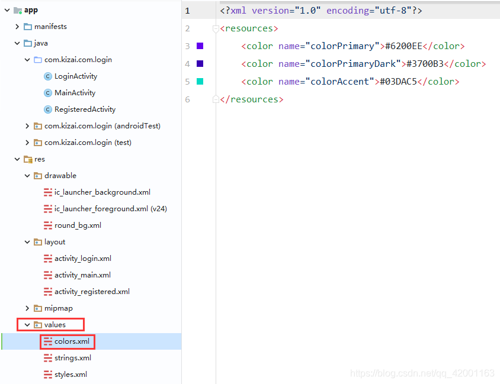Expand com.kizai.com.login (androidTest) package
This screenshot has width=500, height=384.
[27, 126]
